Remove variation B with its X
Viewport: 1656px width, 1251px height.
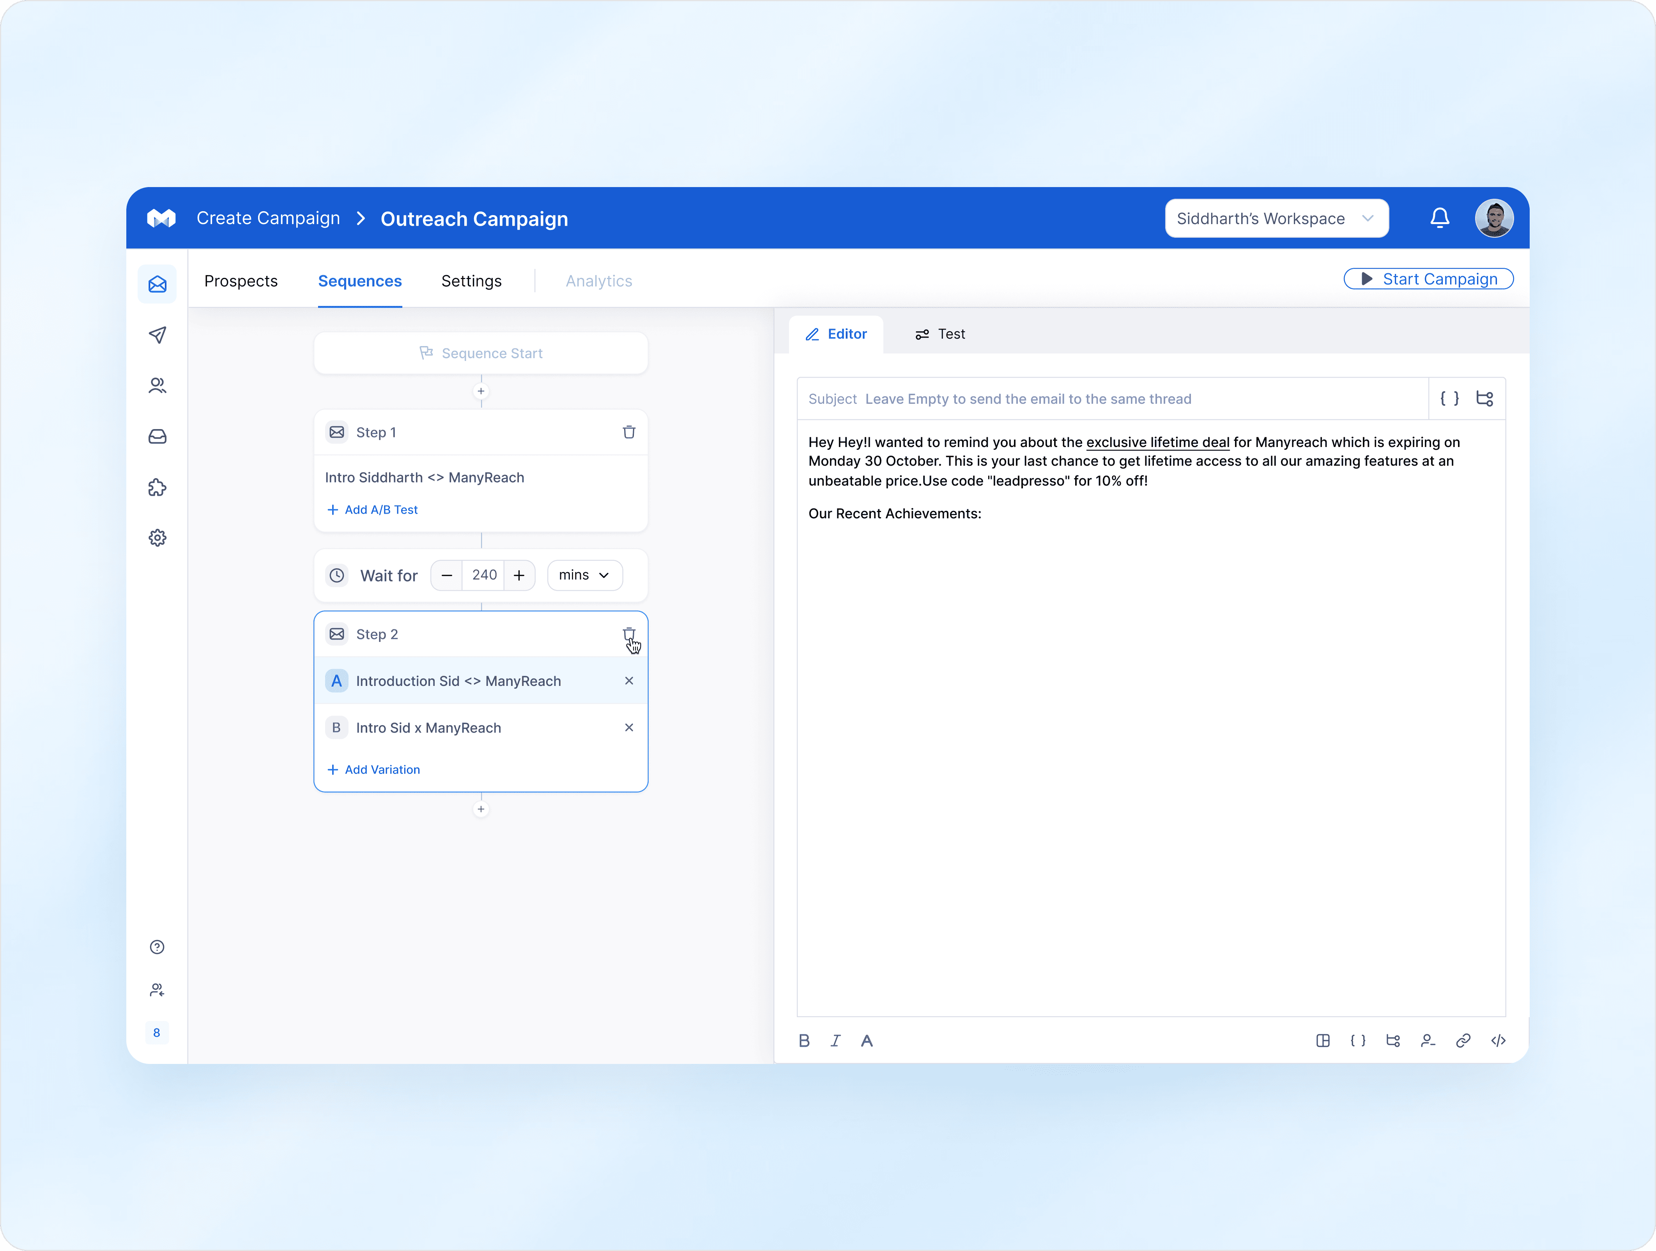(x=629, y=728)
